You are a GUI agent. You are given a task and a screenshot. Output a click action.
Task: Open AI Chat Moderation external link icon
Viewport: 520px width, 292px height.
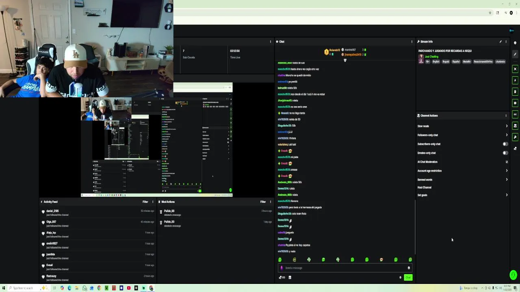(x=507, y=162)
